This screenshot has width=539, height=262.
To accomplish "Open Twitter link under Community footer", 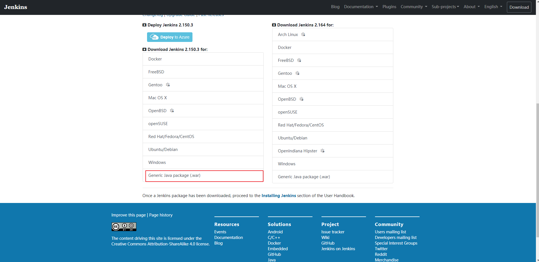I will tap(381, 249).
